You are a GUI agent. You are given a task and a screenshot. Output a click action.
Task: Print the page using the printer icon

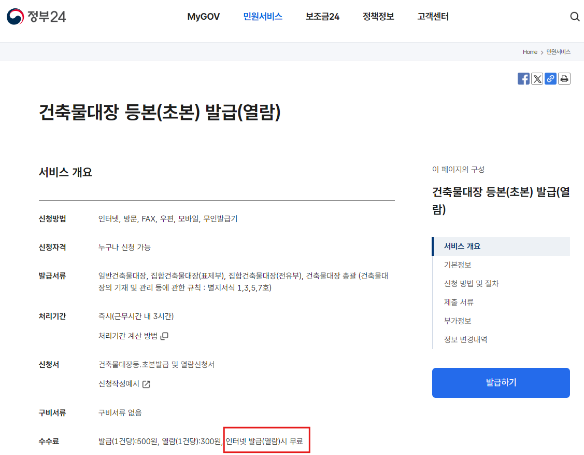pyautogui.click(x=564, y=78)
